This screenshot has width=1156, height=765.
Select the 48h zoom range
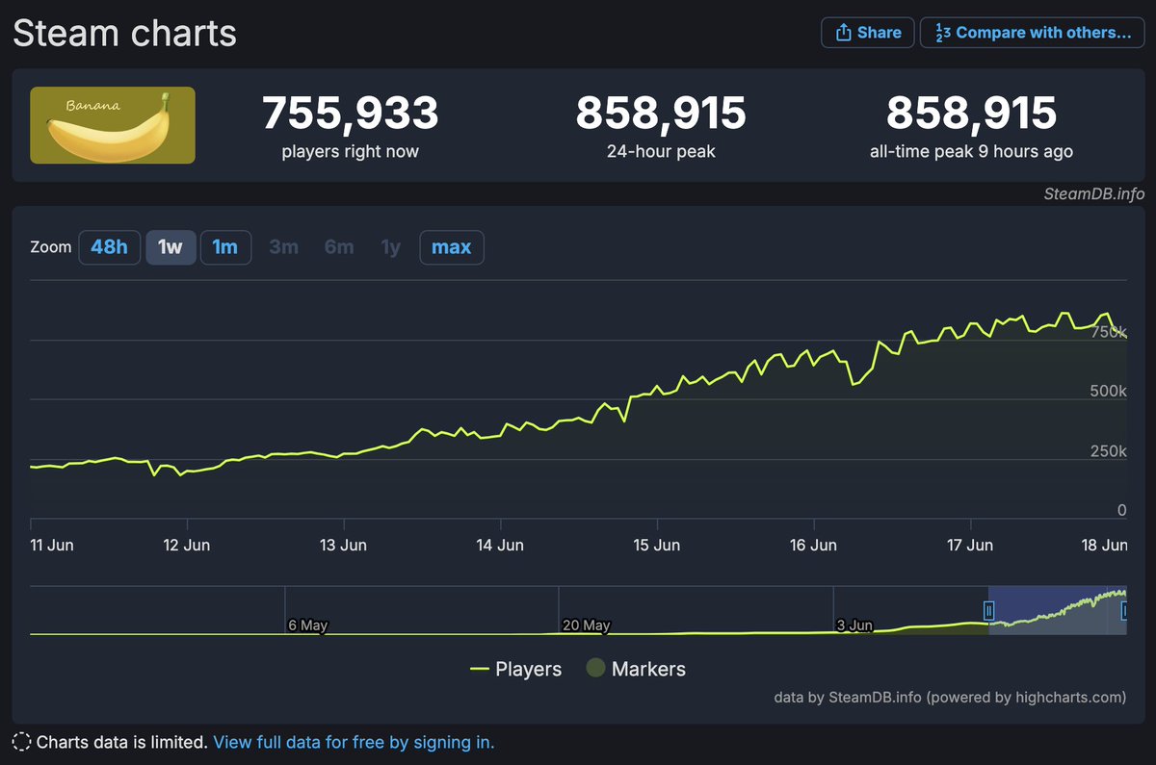point(109,247)
